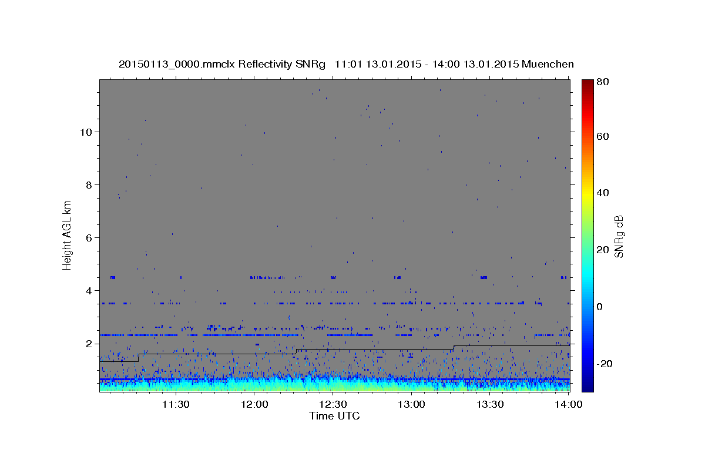705x470 pixels.
Task: Select the 'Height AGL km' axis label
Action: [68, 234]
